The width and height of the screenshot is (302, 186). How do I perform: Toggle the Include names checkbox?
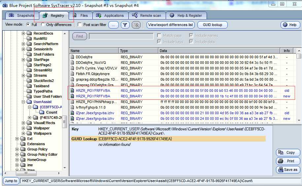(x=191, y=35)
